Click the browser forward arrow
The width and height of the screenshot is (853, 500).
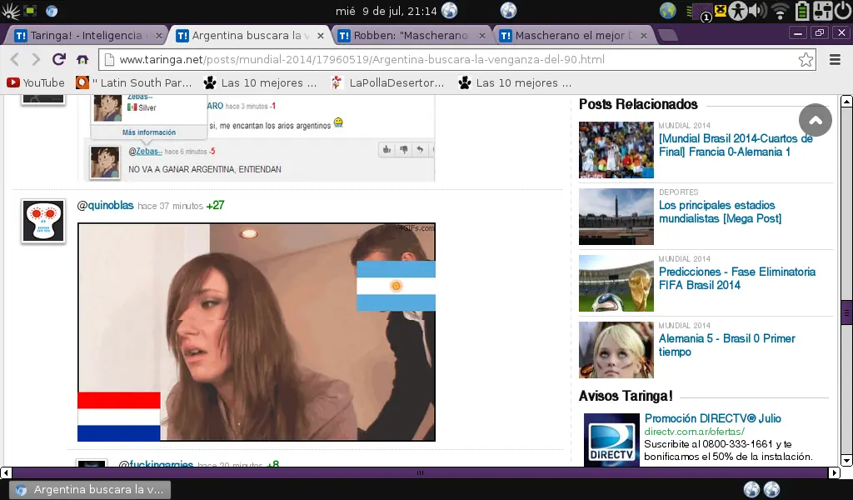pyautogui.click(x=35, y=59)
